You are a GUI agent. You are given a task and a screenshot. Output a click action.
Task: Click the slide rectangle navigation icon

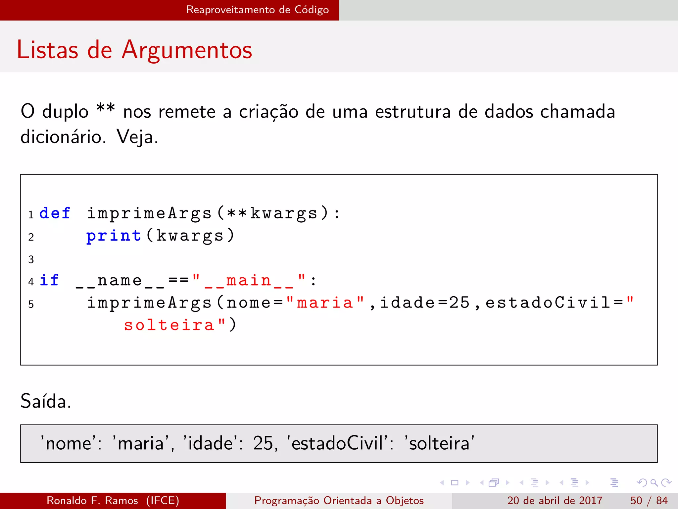pos(455,482)
